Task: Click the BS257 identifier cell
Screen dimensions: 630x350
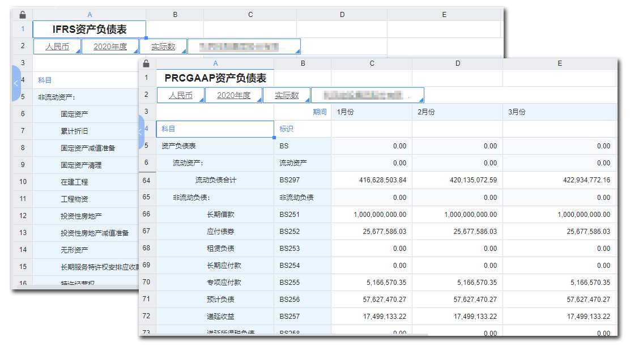Action: pyautogui.click(x=303, y=317)
